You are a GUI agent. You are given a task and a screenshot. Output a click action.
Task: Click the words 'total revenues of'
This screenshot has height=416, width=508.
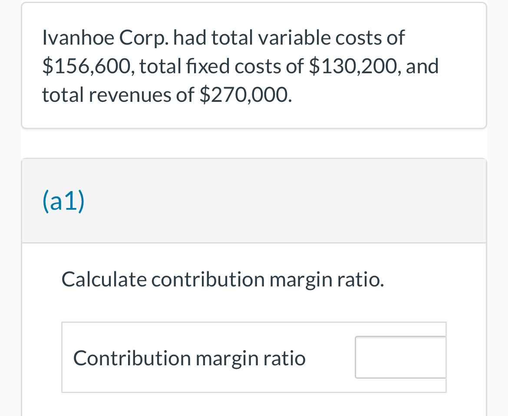(118, 95)
